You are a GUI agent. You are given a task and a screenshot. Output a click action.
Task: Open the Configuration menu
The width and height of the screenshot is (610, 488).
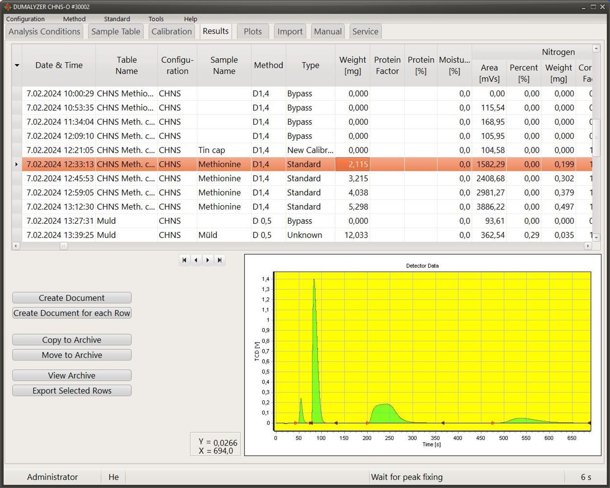coord(25,19)
